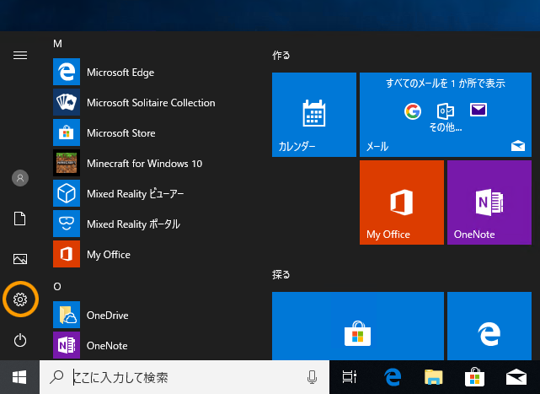This screenshot has width=540, height=394.
Task: Click the Power icon in the sidebar
Action: pos(20,340)
